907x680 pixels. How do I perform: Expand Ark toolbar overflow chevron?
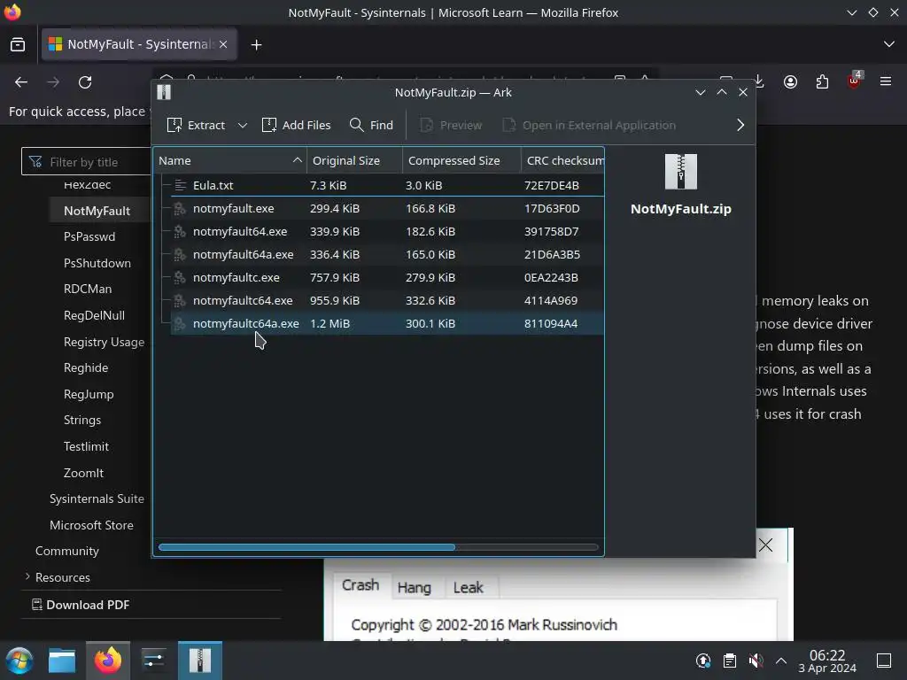point(740,125)
